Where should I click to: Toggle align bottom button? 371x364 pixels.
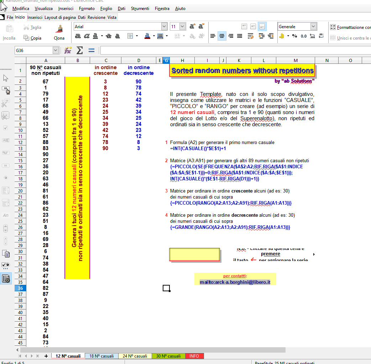262,26
